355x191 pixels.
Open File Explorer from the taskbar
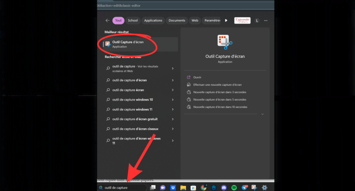coord(183,188)
